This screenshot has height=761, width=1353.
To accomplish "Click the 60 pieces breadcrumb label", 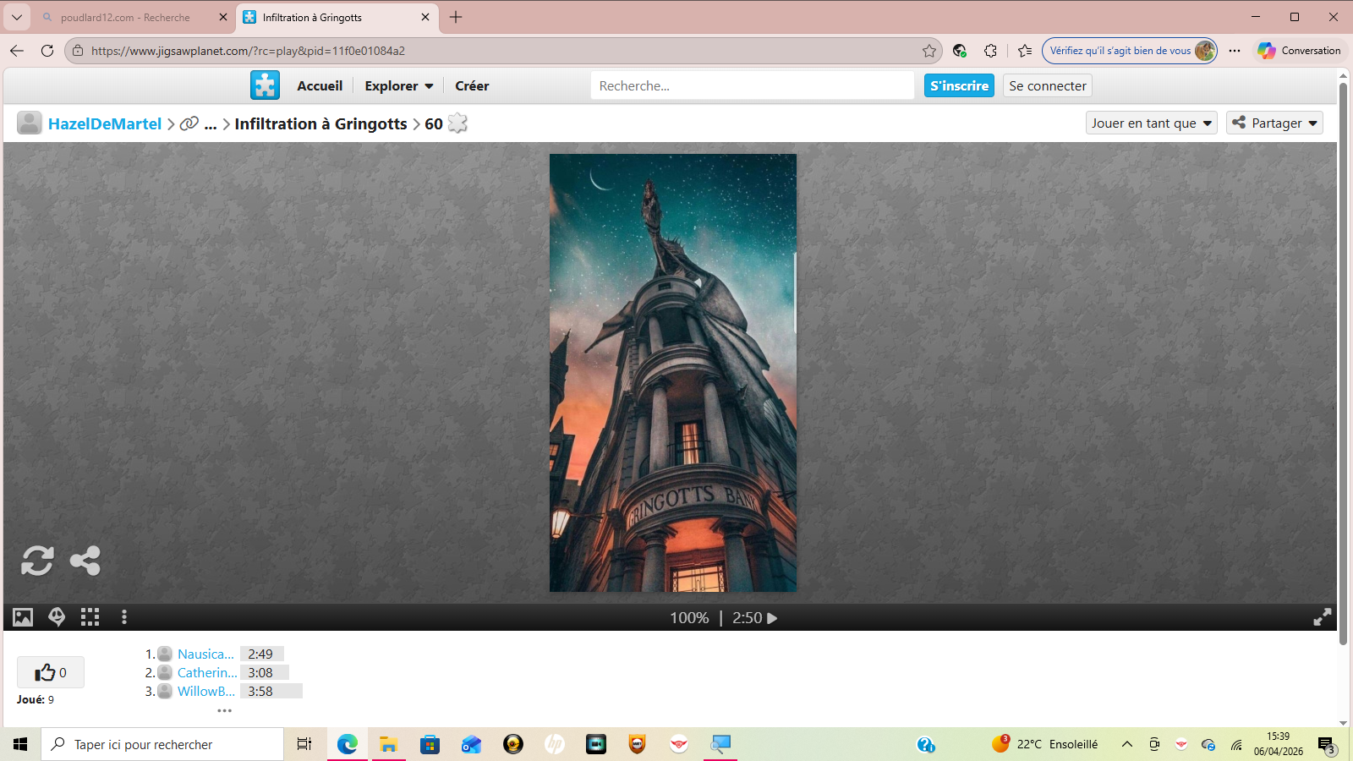I will 434,123.
